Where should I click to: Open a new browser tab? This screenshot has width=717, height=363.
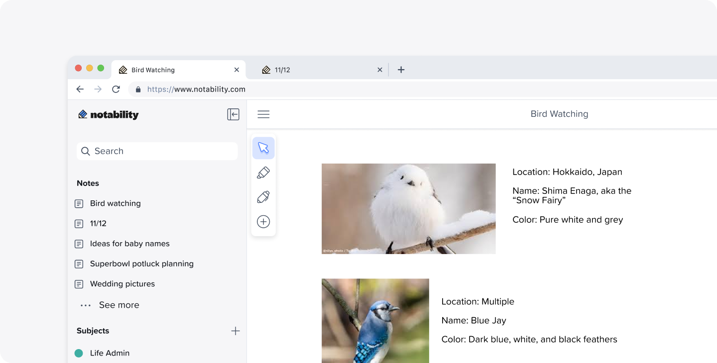pyautogui.click(x=401, y=70)
